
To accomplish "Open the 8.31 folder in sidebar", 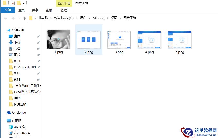I will pyautogui.click(x=17, y=61).
